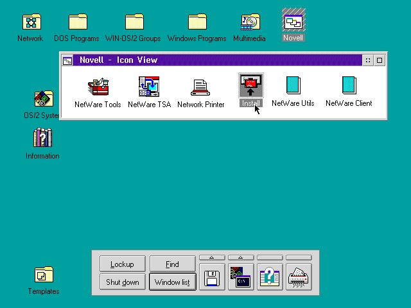This screenshot has width=411, height=308.
Task: Click the Find button
Action: pyautogui.click(x=173, y=264)
